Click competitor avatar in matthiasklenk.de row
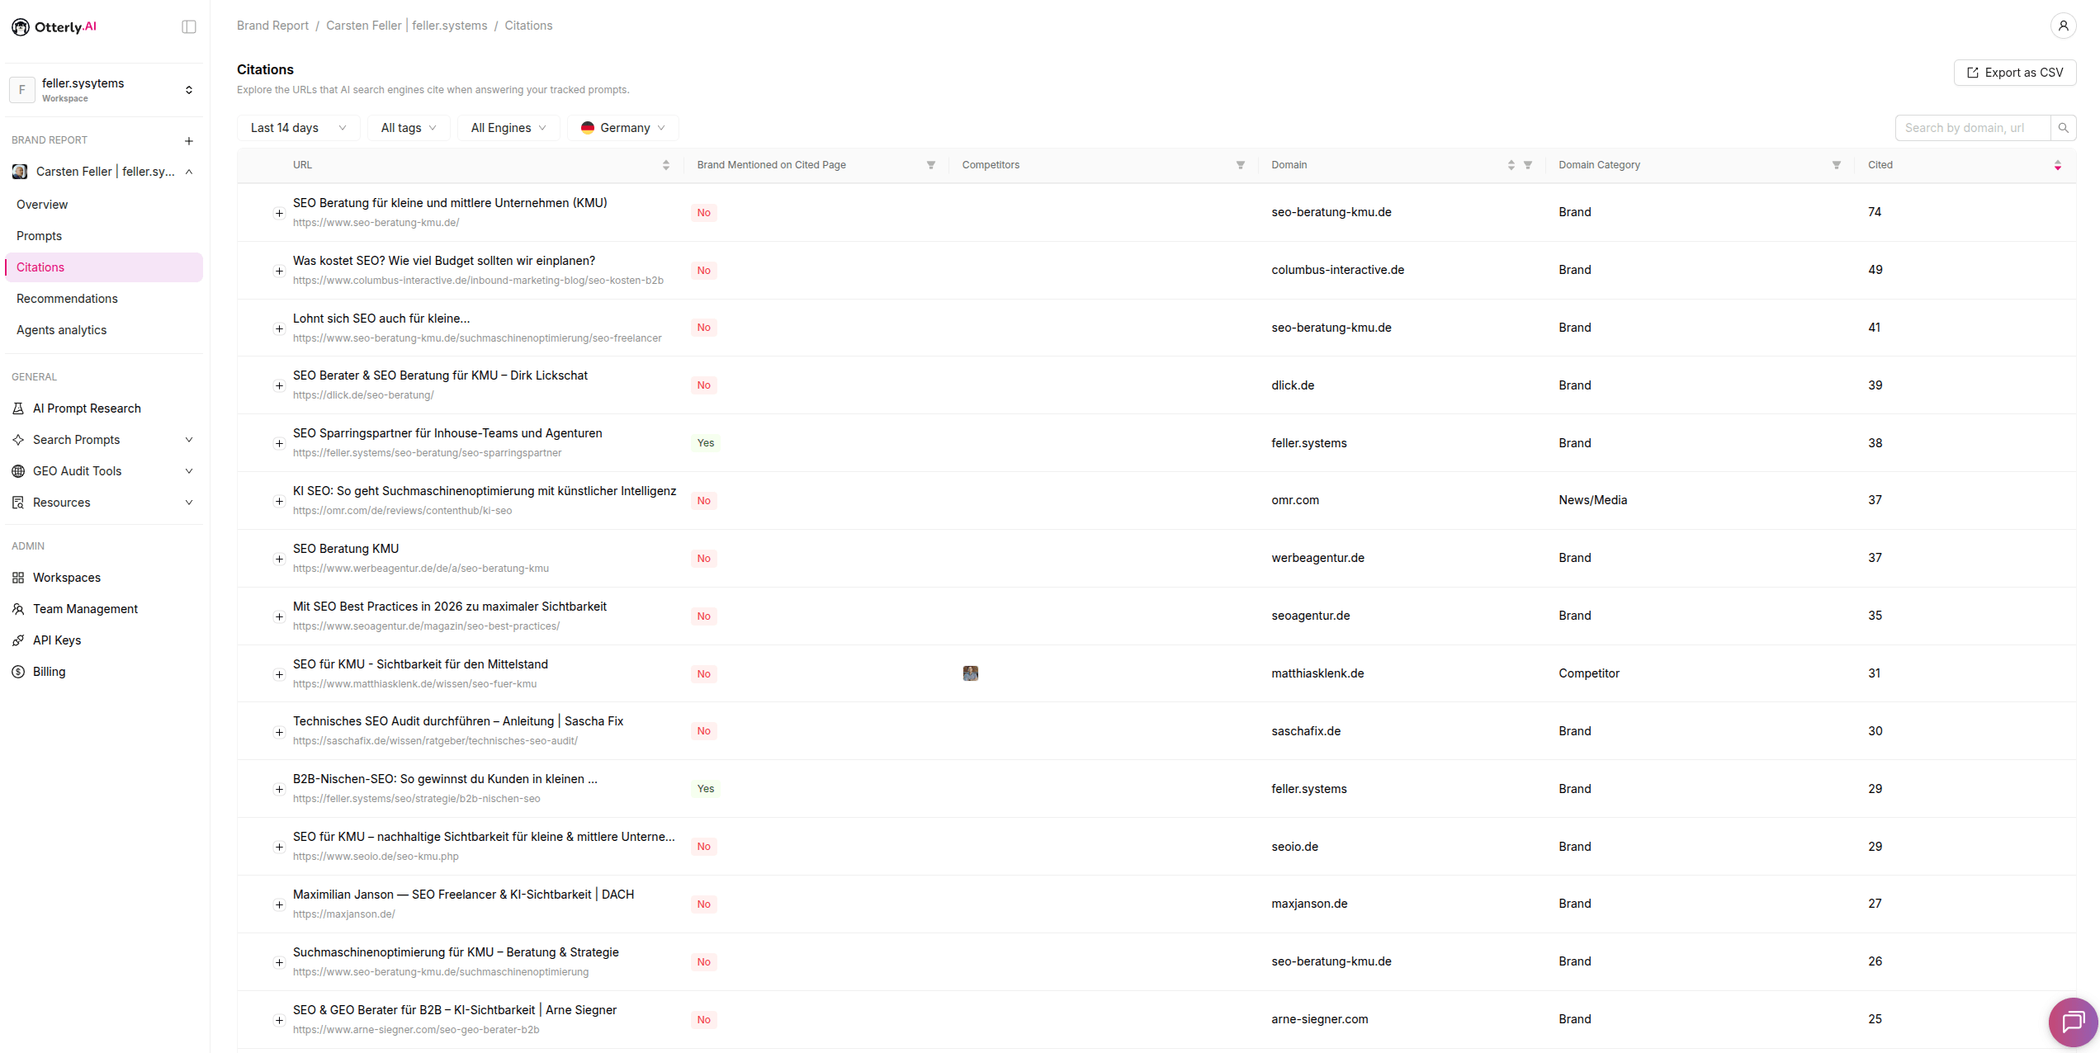The height and width of the screenshot is (1053, 2100). tap(971, 673)
